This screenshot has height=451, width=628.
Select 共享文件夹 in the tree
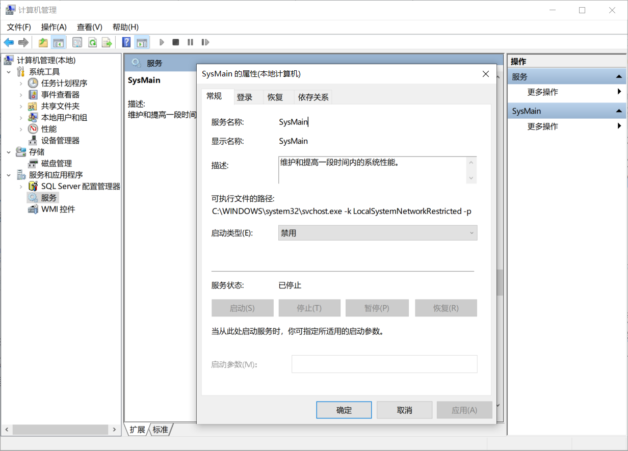click(x=60, y=106)
